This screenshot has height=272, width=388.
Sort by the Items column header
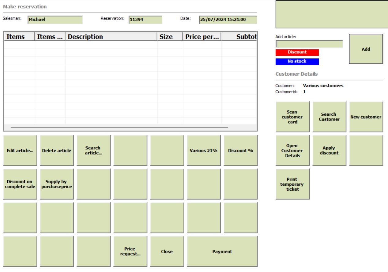19,37
